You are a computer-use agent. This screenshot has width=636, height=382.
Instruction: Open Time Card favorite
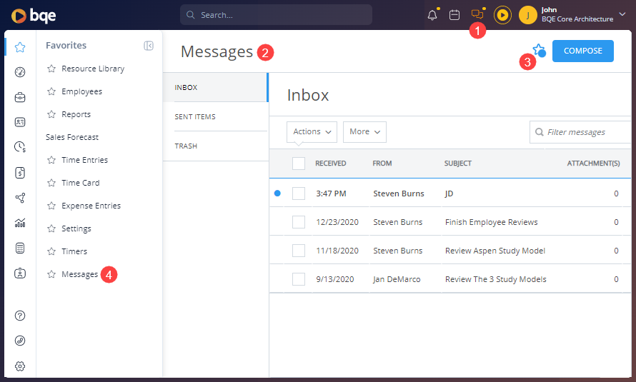81,183
